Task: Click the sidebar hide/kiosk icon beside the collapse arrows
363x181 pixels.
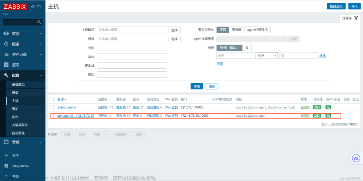Action: click(x=39, y=7)
